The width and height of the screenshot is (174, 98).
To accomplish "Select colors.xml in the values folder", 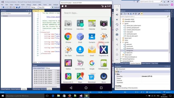I will coord(129,47).
